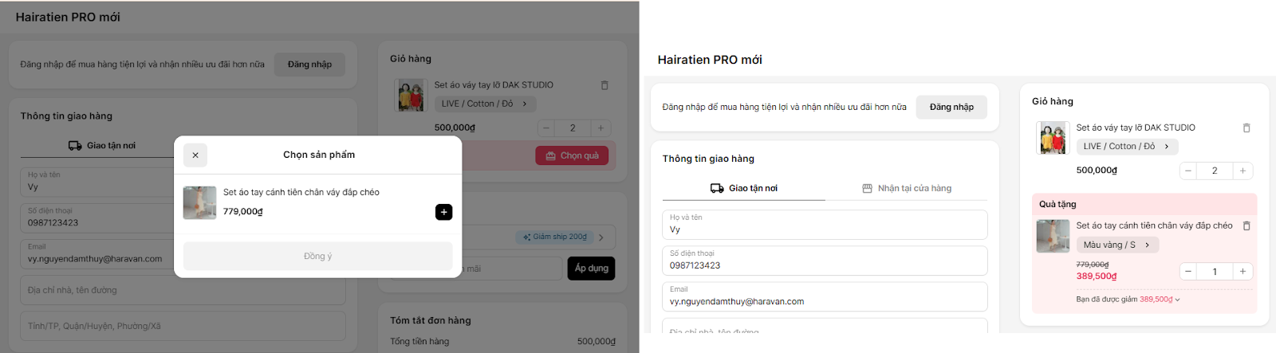Click Địa chỉ nhà, tên đường field on dimmed page
Image resolution: width=1276 pixels, height=353 pixels.
pyautogui.click(x=183, y=290)
